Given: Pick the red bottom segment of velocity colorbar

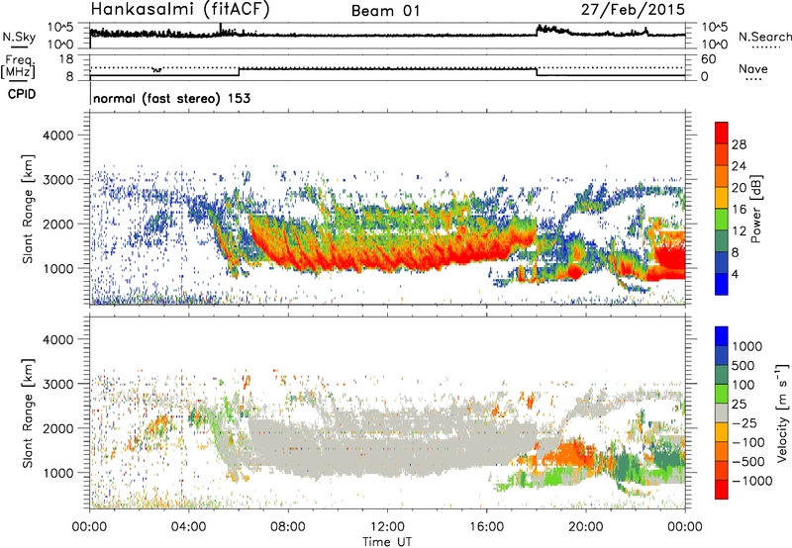Looking at the screenshot, I should coord(722,490).
